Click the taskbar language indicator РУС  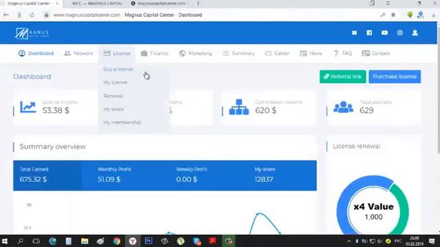click(x=398, y=241)
